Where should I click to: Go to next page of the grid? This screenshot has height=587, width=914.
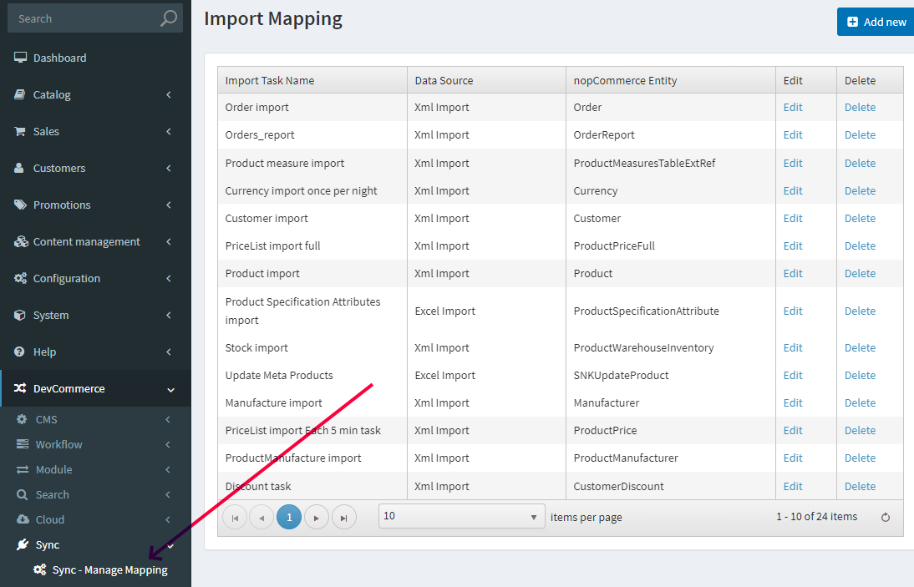pyautogui.click(x=317, y=517)
